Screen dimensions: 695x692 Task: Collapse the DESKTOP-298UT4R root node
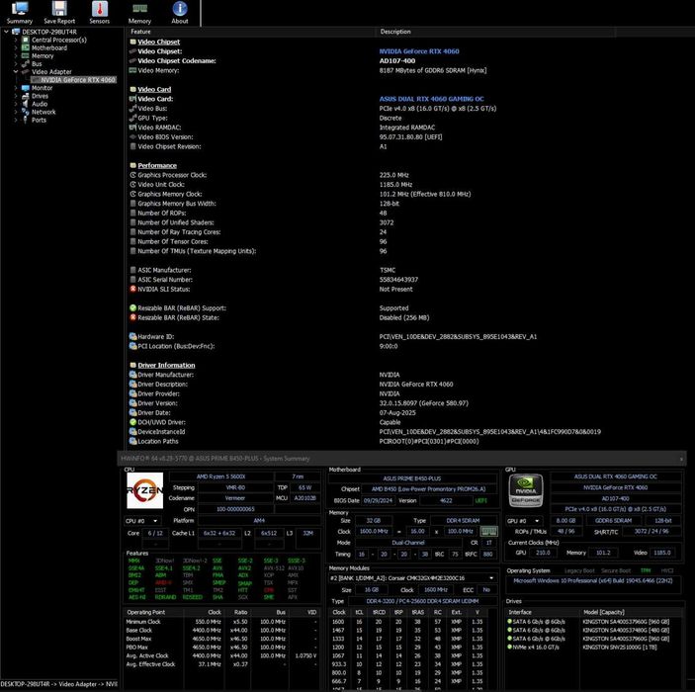coord(6,32)
